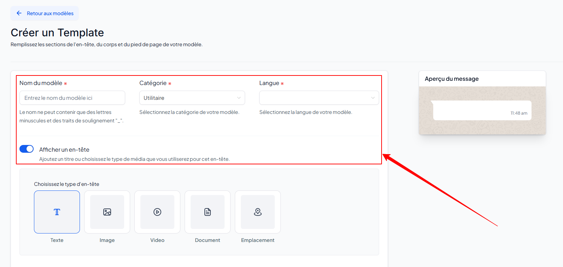563x267 pixels.
Task: Click the Texte label under header types
Action: (57, 240)
